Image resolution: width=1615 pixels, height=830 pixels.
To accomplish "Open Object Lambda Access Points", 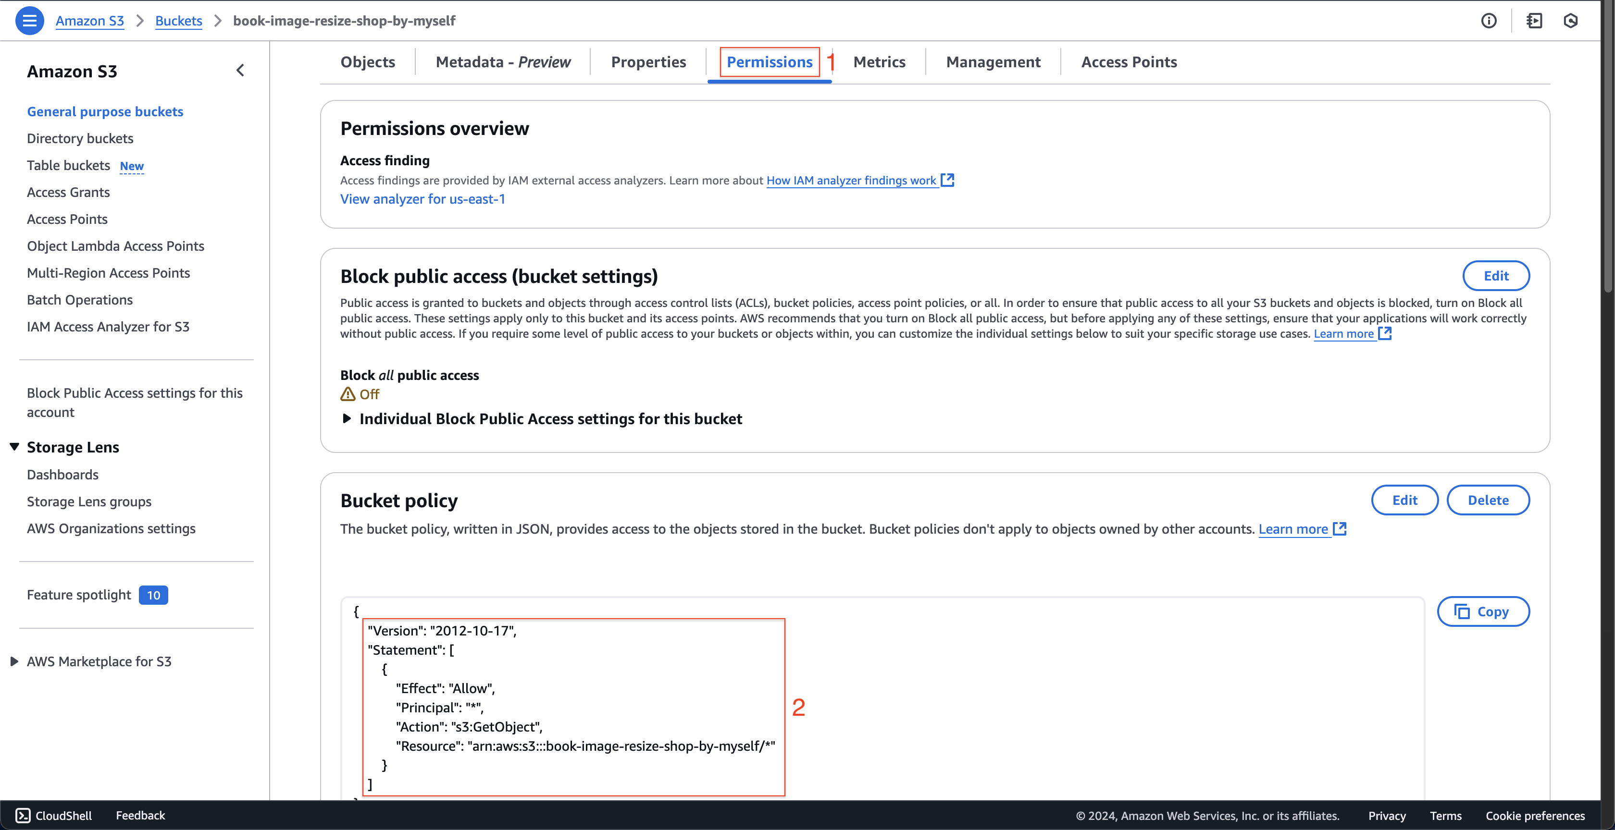I will tap(115, 246).
